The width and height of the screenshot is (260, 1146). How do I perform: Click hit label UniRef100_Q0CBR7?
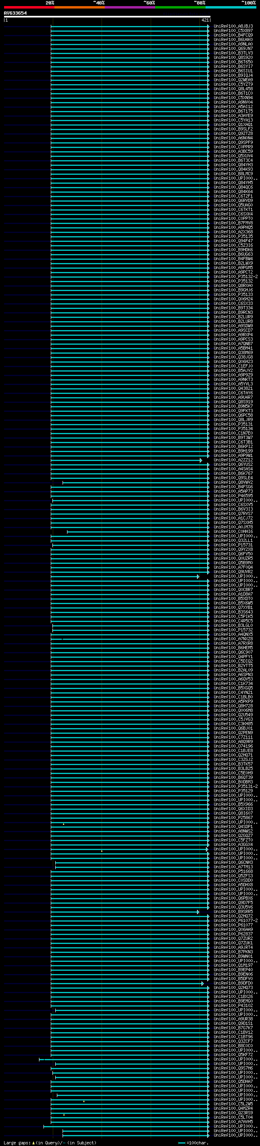(x=233, y=590)
